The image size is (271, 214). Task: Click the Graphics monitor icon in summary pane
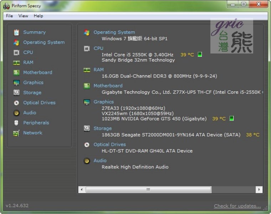pos(87,102)
